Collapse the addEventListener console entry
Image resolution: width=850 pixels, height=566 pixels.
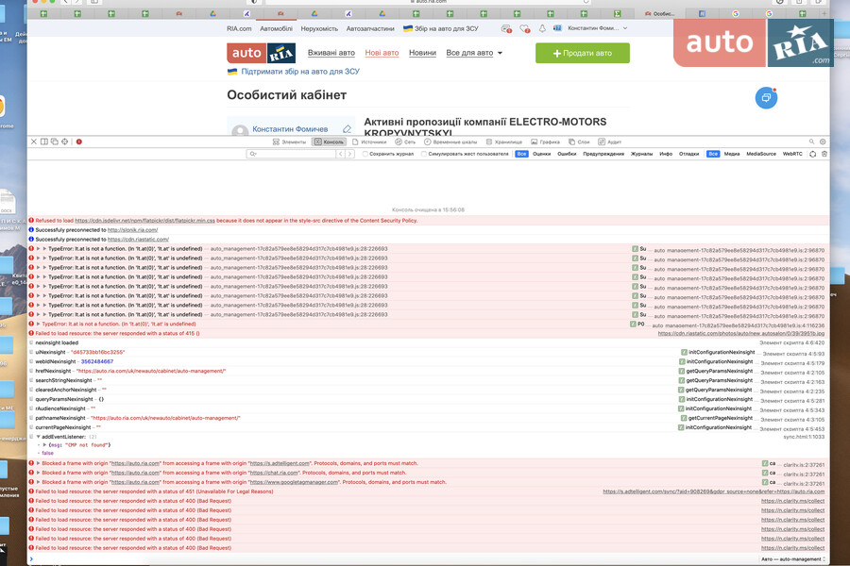click(x=39, y=437)
